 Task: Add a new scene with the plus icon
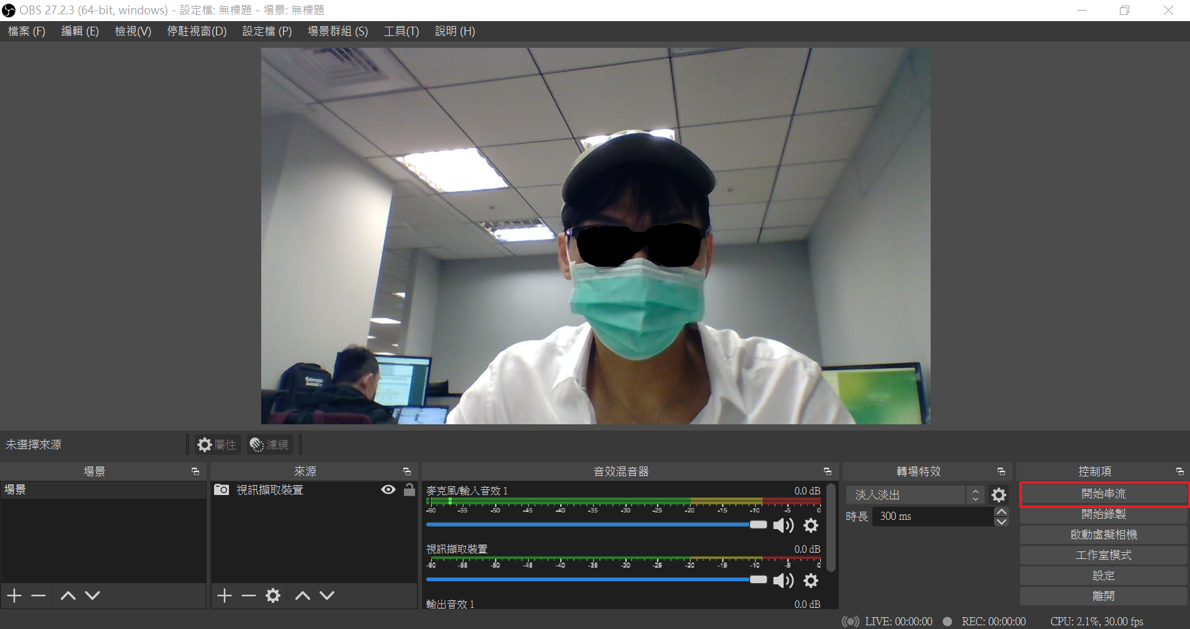tap(14, 596)
